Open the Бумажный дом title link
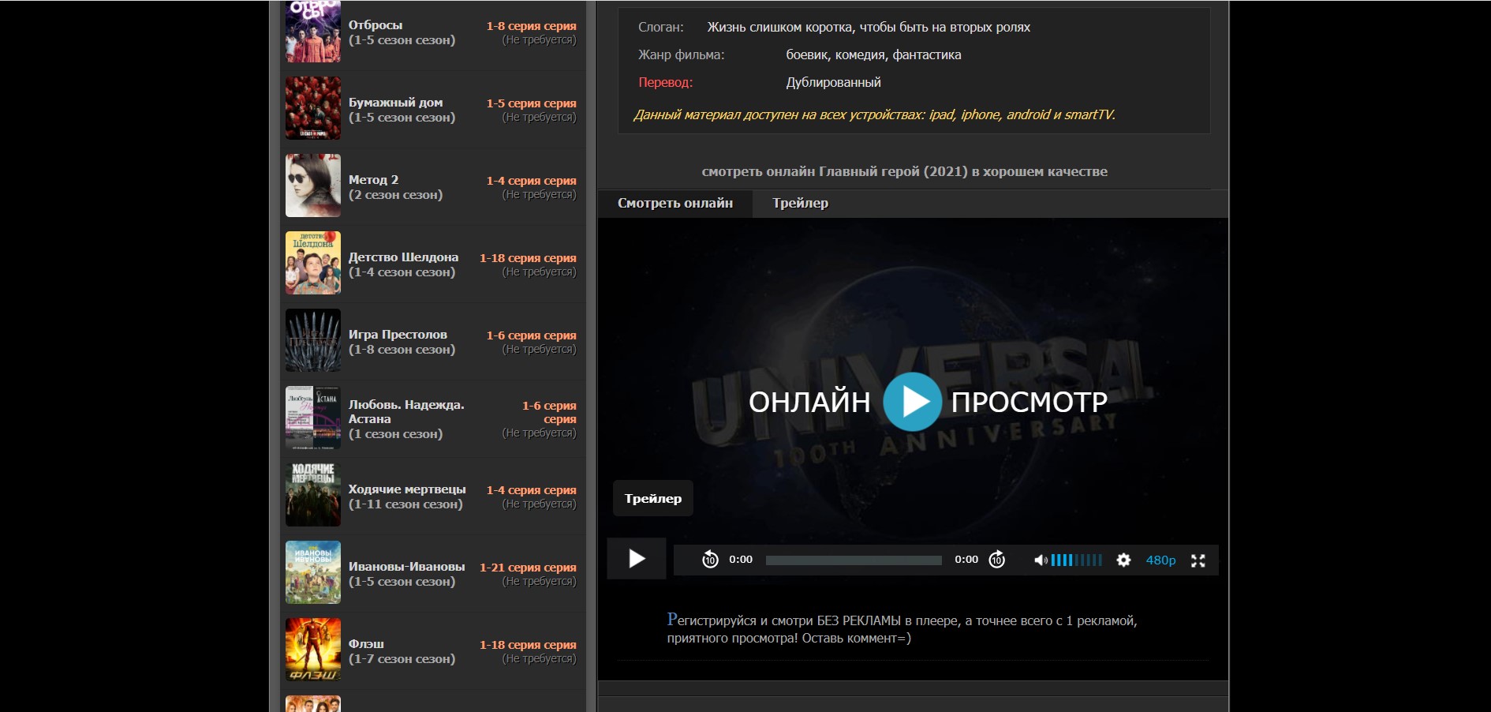The width and height of the screenshot is (1491, 712). (396, 103)
